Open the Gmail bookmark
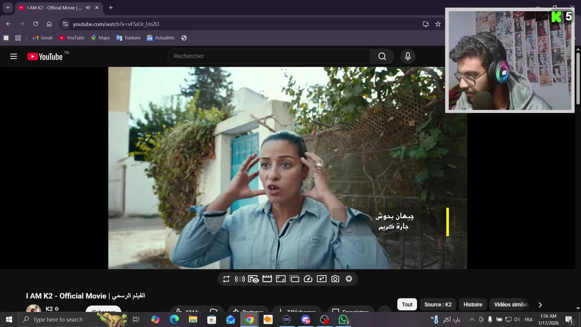Image resolution: width=581 pixels, height=327 pixels. pyautogui.click(x=43, y=38)
